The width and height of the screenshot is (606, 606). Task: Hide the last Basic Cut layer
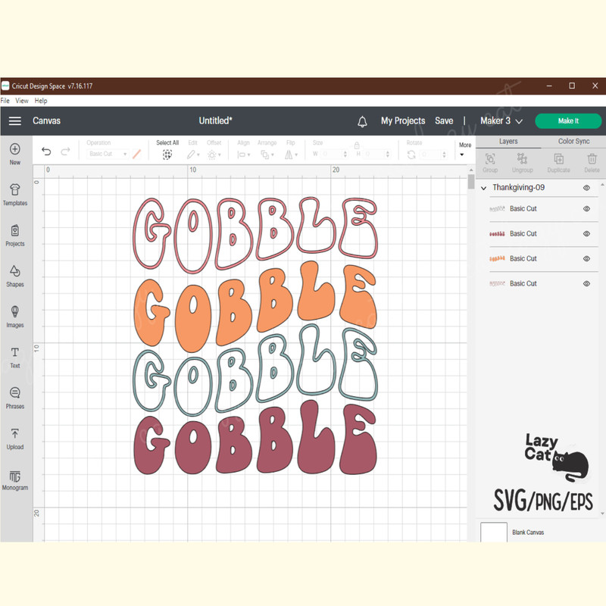(586, 283)
